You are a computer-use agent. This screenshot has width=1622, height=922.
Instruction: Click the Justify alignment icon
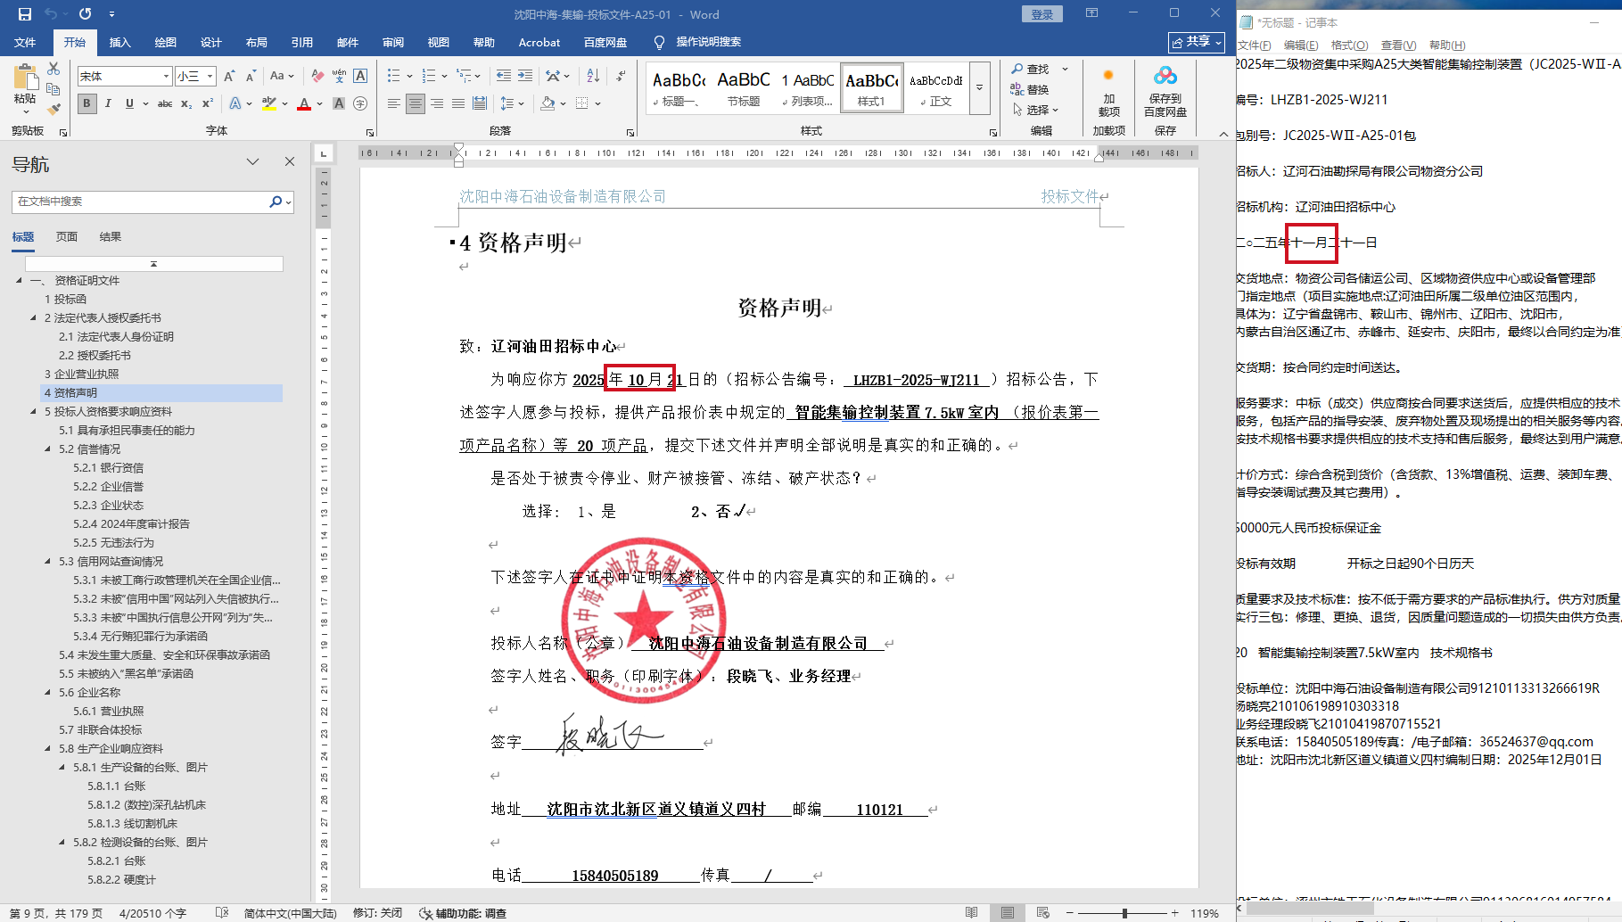[x=458, y=103]
